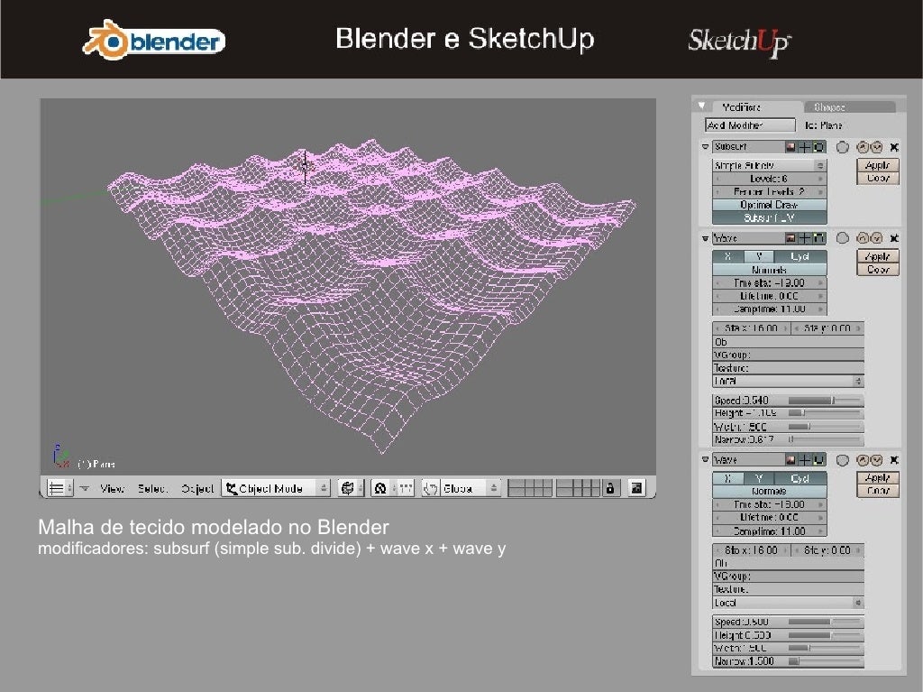The width and height of the screenshot is (923, 692).
Task: Open Local texture coordinates dropdown of second Wave
Action: [x=788, y=603]
